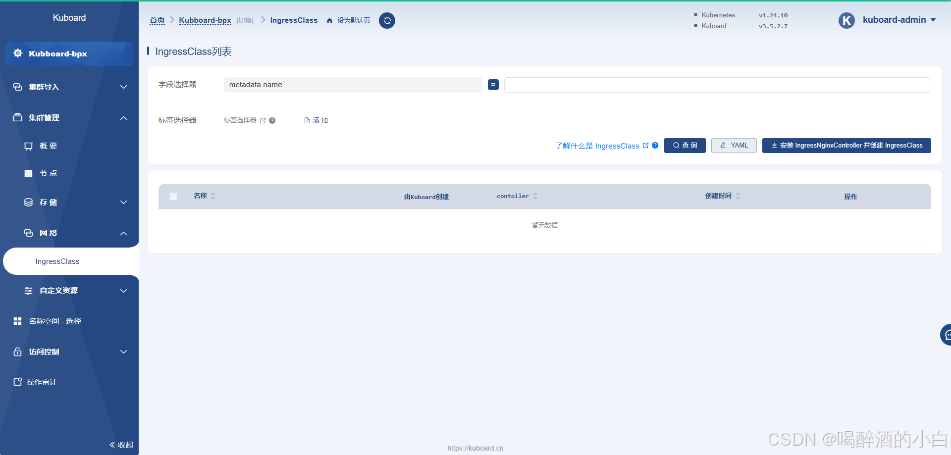Collapse the sidebar using 收起
The height and width of the screenshot is (455, 951).
(x=121, y=445)
